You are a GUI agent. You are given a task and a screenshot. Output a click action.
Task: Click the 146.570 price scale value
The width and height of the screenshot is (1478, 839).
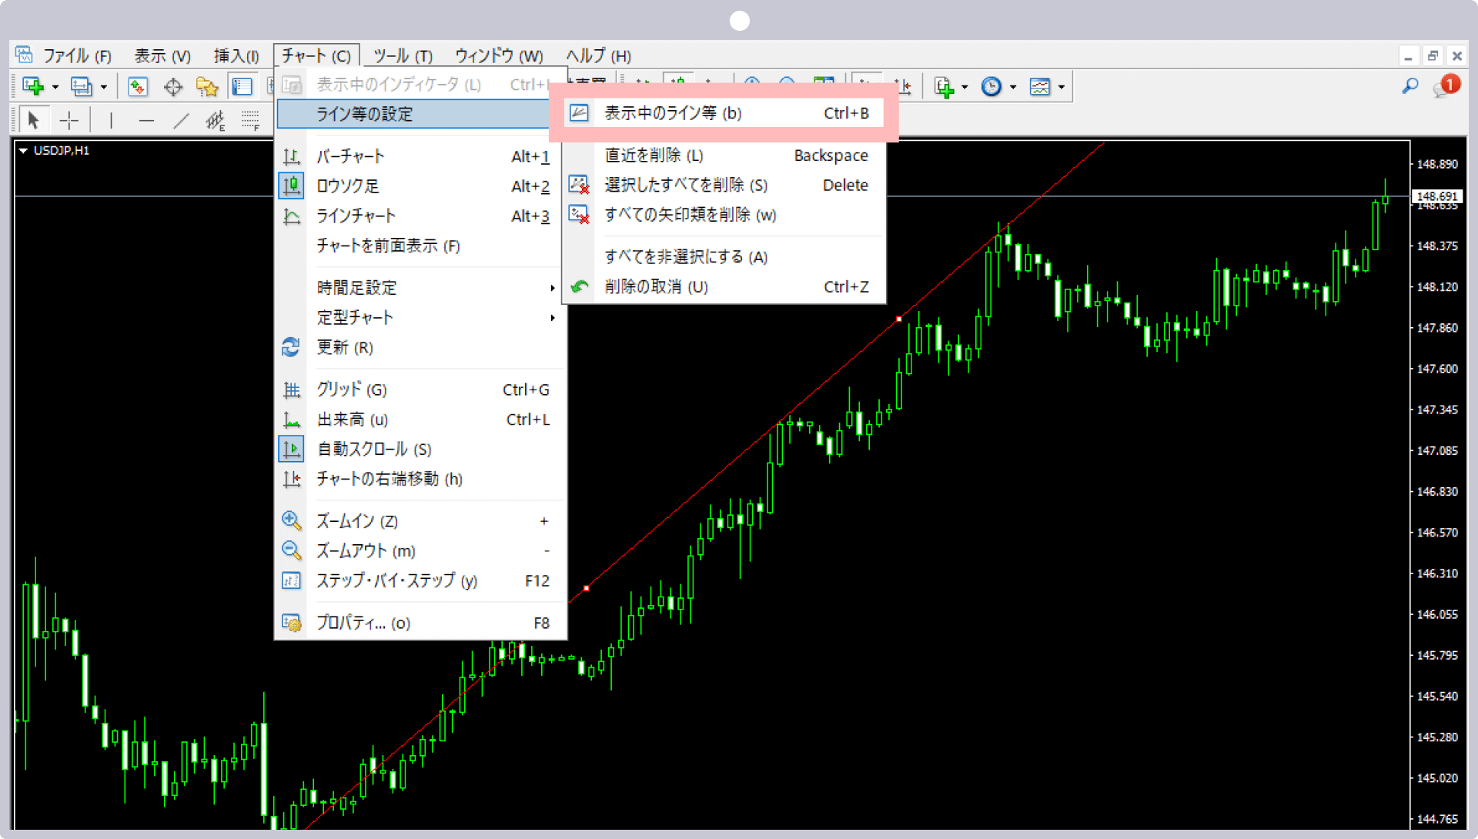1437,533
